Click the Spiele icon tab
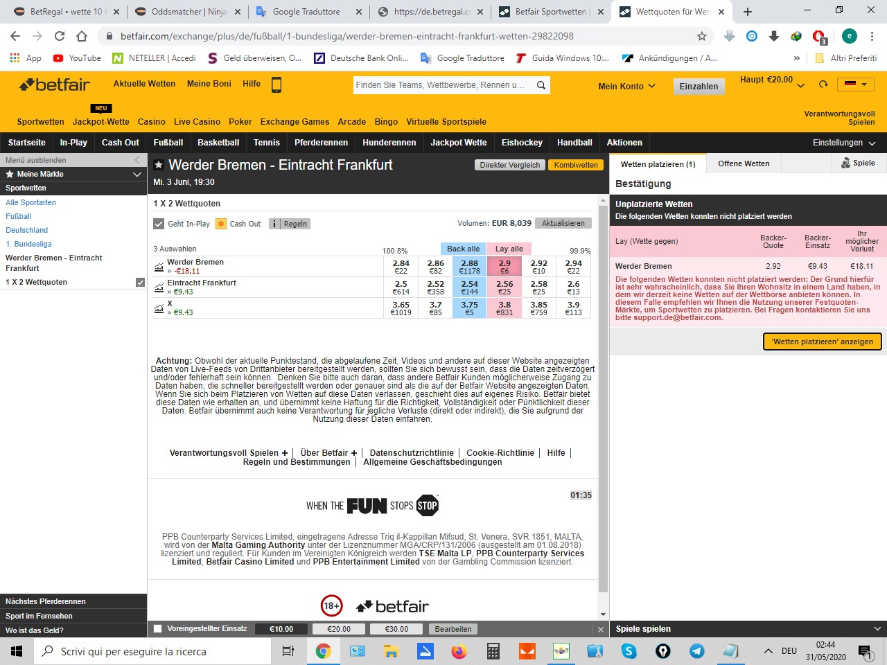 tap(858, 163)
